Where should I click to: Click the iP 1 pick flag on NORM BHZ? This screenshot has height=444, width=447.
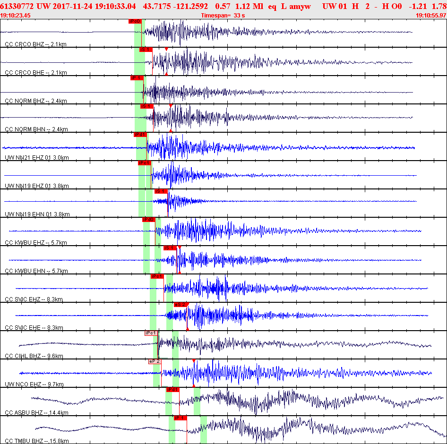137,78
